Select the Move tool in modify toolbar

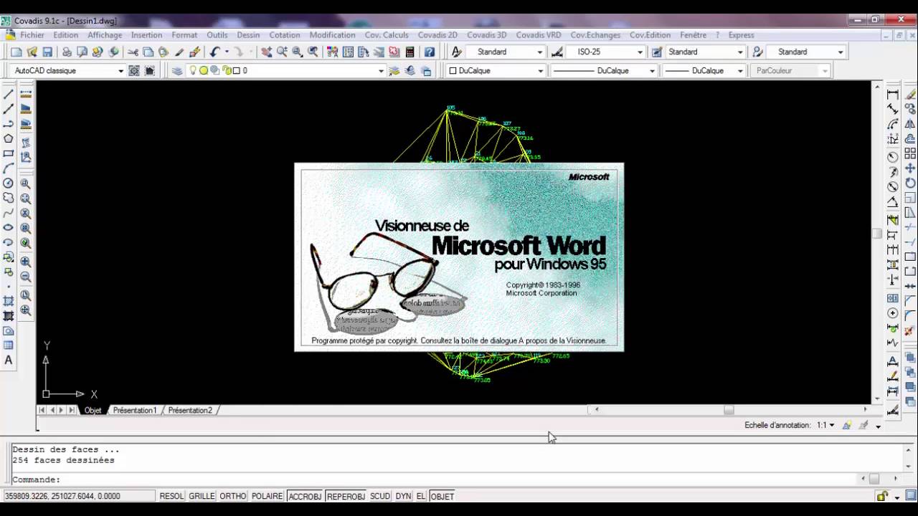tap(910, 168)
